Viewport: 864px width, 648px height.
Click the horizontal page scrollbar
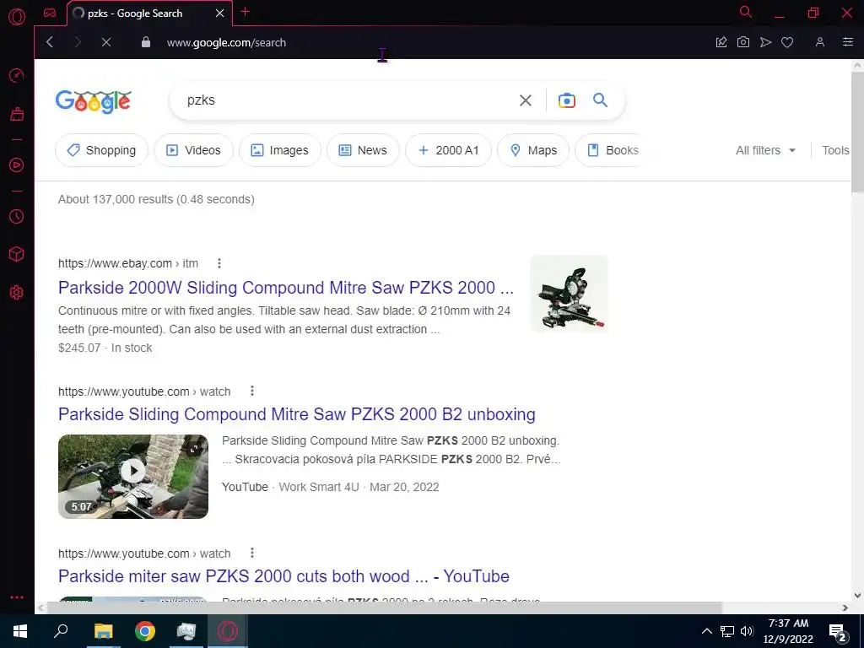[x=384, y=607]
